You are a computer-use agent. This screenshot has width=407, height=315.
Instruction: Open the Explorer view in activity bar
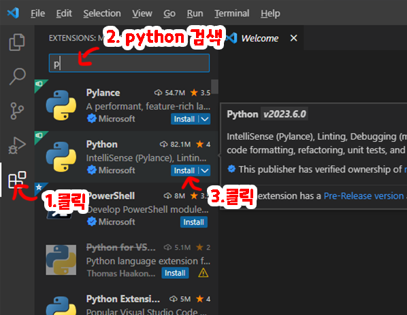click(x=17, y=42)
